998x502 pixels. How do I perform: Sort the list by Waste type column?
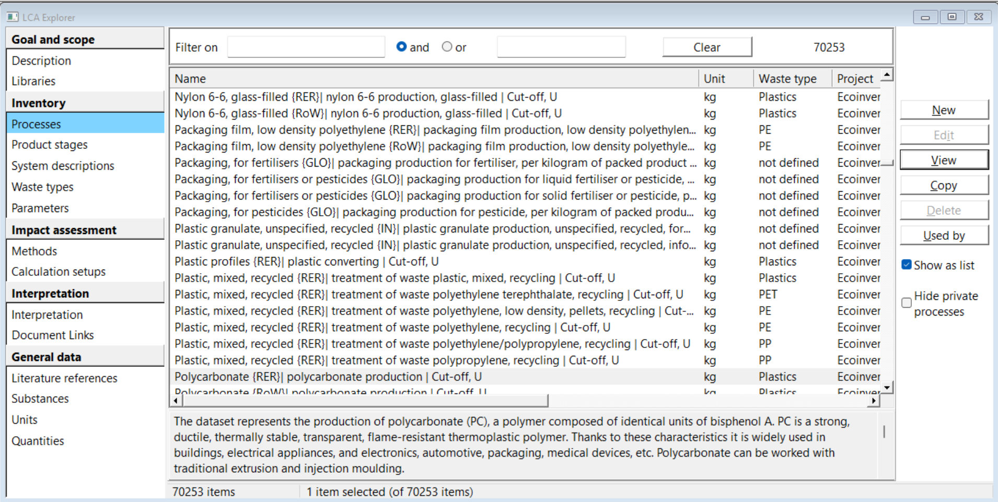[x=787, y=79]
